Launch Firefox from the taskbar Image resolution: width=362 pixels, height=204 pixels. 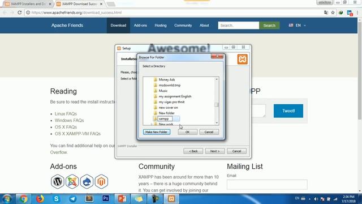point(40,199)
